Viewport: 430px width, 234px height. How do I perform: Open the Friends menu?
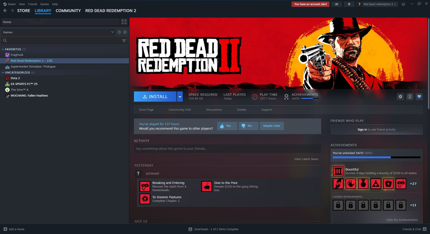tap(33, 4)
